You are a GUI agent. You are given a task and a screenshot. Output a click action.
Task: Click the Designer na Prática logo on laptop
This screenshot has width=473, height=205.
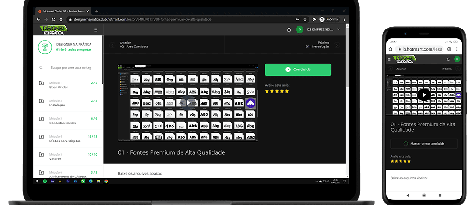click(54, 29)
